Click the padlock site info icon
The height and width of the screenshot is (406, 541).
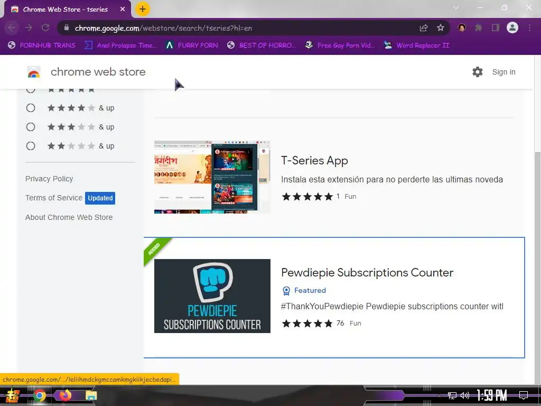pos(67,27)
